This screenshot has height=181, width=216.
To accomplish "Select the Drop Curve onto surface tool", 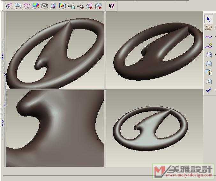I will point(209,55).
